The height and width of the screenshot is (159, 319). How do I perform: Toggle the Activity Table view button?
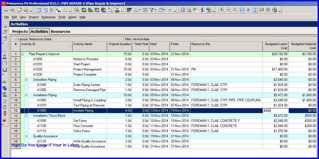pos(39,10)
